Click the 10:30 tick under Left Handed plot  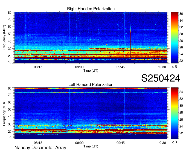(x=162, y=143)
